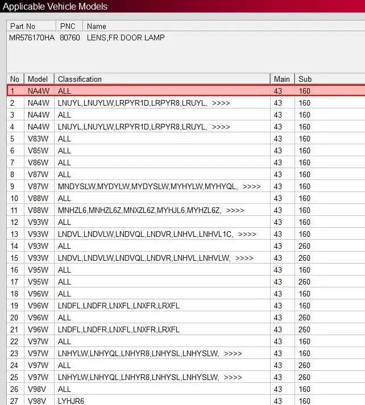Expand >>>> in row 13 LNDVL list
The image size is (365, 405).
coord(247,234)
